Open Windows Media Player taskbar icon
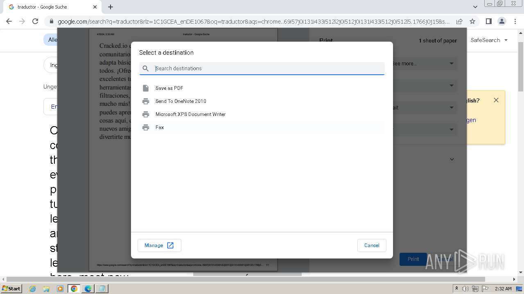This screenshot has height=294, width=524. (60, 289)
